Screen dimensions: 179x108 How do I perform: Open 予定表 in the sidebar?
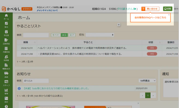tap(6, 33)
